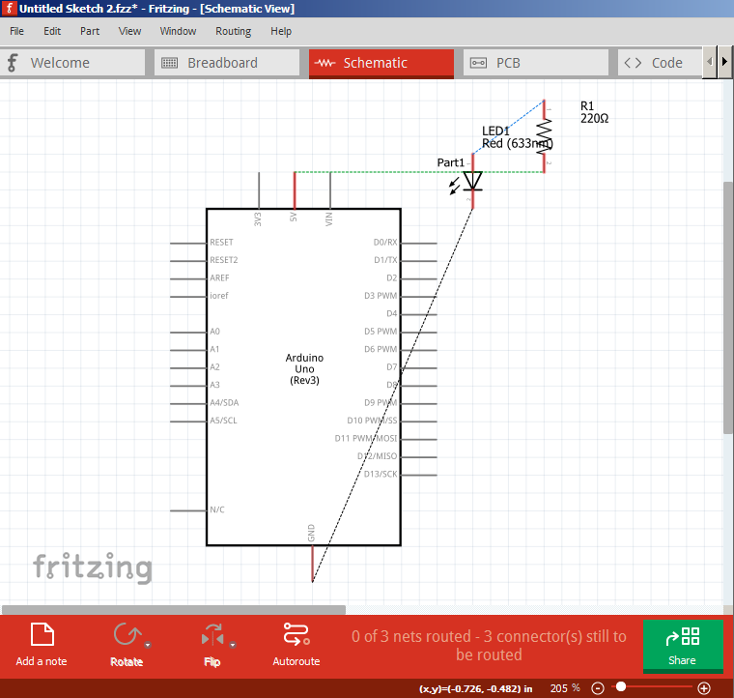Open the Routing menu

(x=233, y=31)
